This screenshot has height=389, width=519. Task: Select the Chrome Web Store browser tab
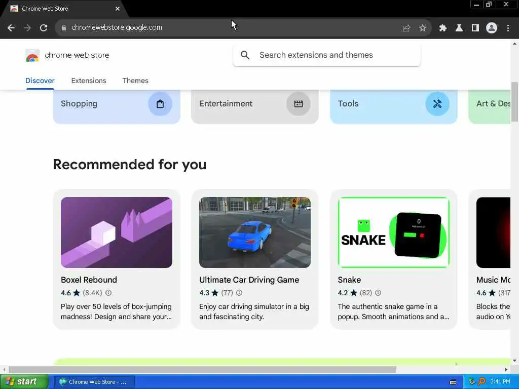pyautogui.click(x=64, y=9)
